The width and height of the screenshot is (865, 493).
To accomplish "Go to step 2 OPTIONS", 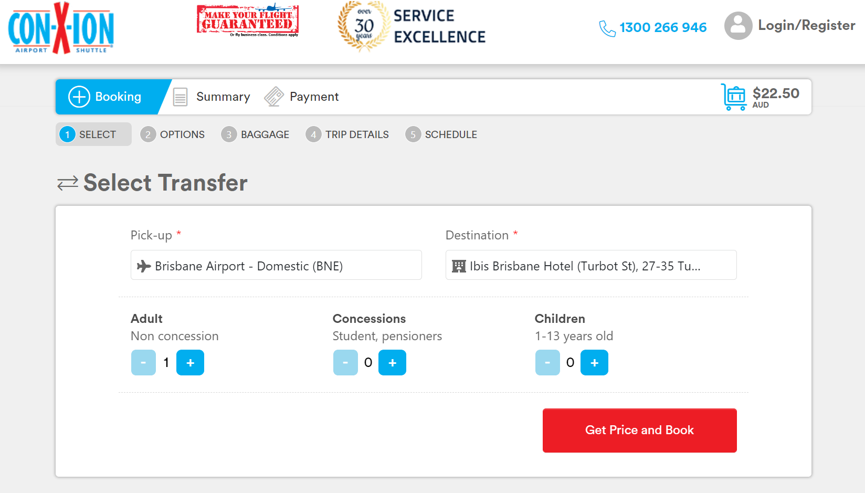I will 173,134.
